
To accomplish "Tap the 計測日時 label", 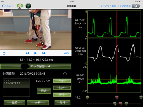I will point(9,74).
